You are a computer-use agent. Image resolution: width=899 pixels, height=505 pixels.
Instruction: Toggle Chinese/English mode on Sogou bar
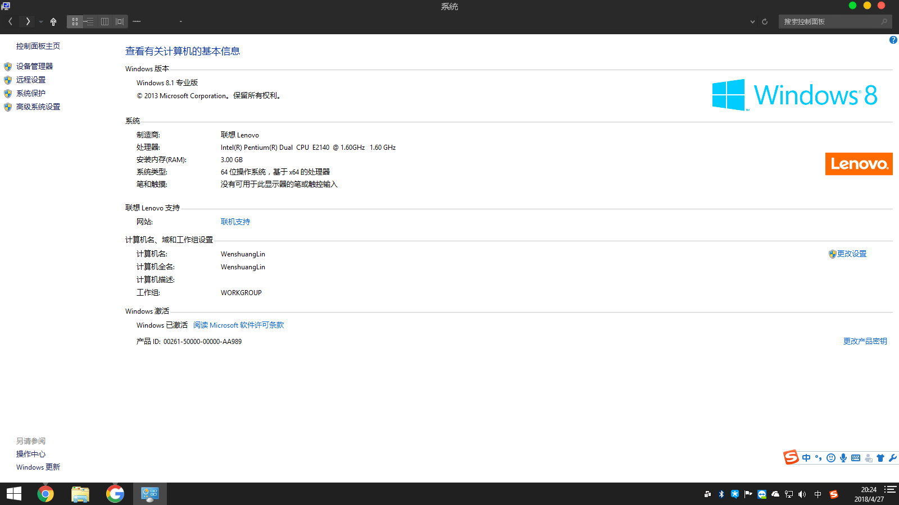pos(806,458)
